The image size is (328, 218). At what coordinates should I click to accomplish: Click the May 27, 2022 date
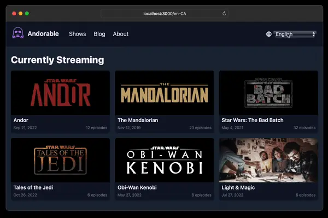click(129, 195)
